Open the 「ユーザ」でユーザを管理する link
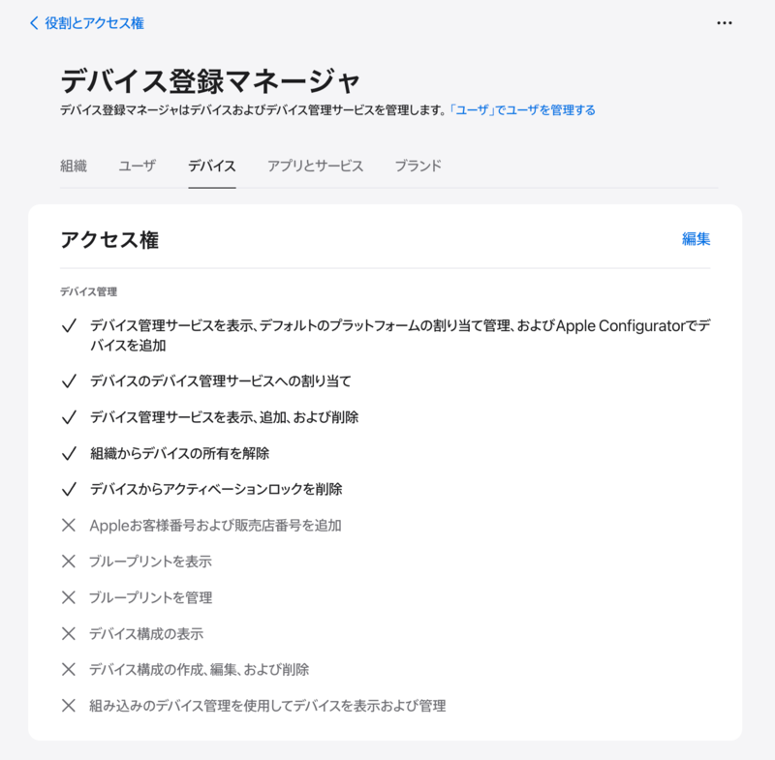This screenshot has width=775, height=760. coord(521,110)
